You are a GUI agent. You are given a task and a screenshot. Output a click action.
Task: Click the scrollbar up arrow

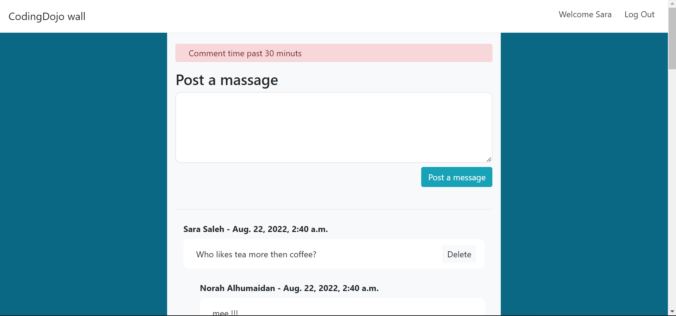pos(672,3)
